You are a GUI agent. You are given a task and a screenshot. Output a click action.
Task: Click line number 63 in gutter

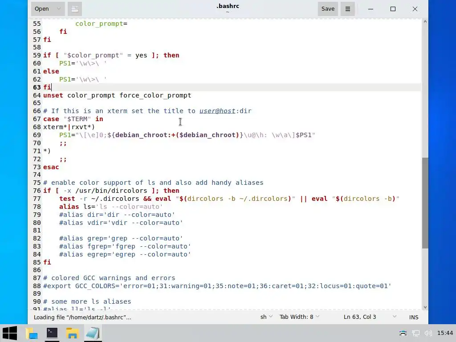click(37, 87)
